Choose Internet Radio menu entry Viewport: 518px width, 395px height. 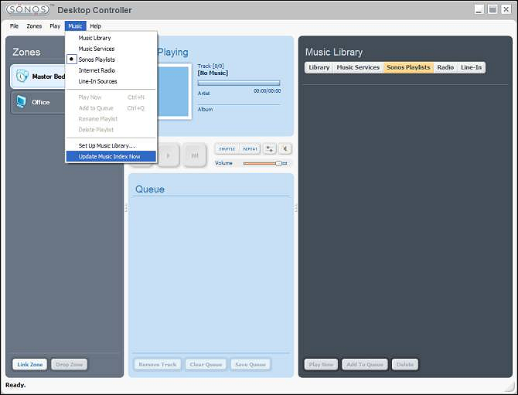[111, 70]
